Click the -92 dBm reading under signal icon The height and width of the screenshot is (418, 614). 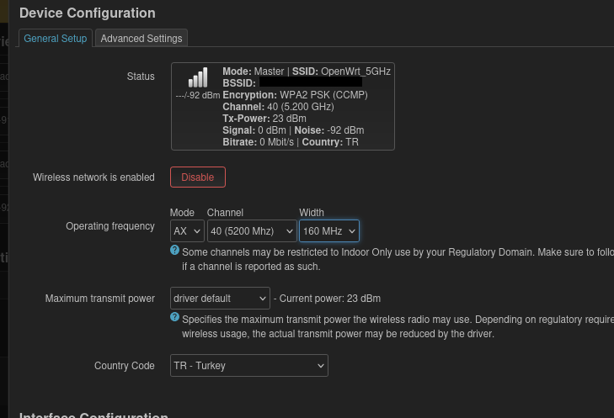click(197, 96)
